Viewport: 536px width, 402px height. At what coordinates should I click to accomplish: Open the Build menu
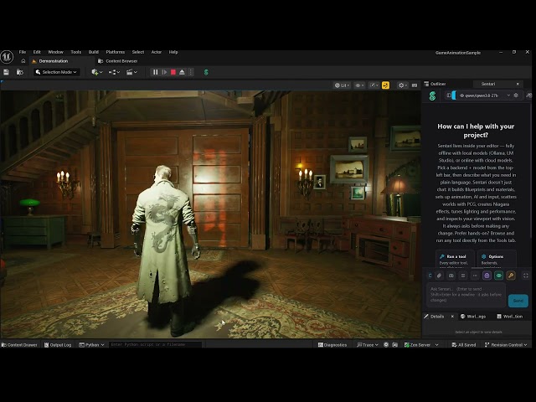tap(94, 52)
